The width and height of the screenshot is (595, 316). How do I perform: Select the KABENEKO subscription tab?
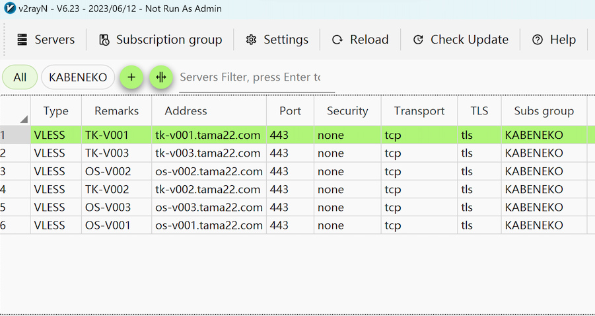pyautogui.click(x=78, y=77)
